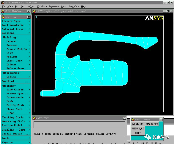
Task: Click the ANSYS logo in graphics view
Action: pos(154,18)
